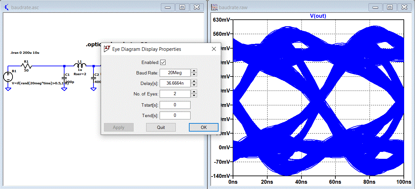
Task: Click the V(out) trace label
Action: tap(318, 16)
